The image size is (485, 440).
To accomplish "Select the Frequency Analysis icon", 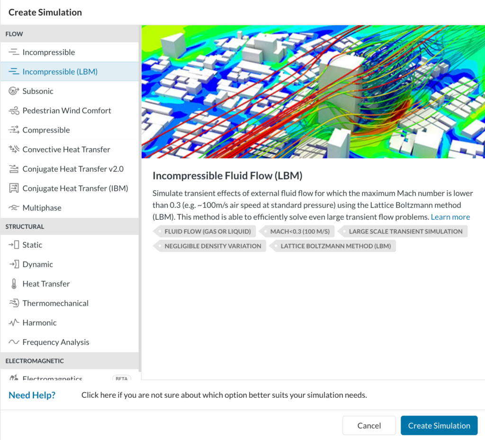I will [x=14, y=342].
